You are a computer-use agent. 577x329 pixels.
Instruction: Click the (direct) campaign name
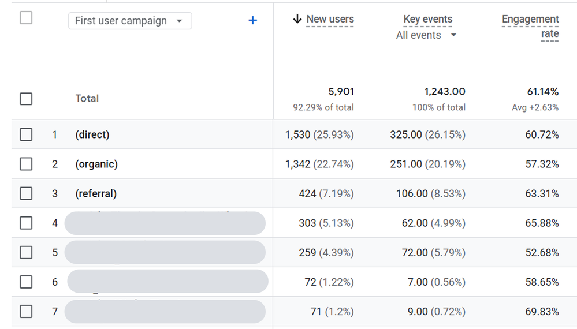coord(92,134)
